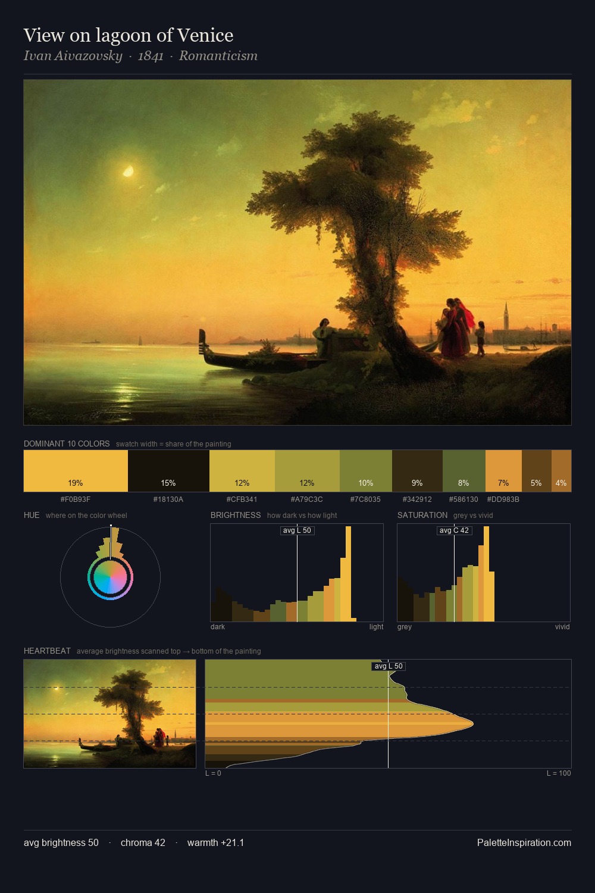
Task: Open the main Venice lagoon painting
Action: point(297,252)
